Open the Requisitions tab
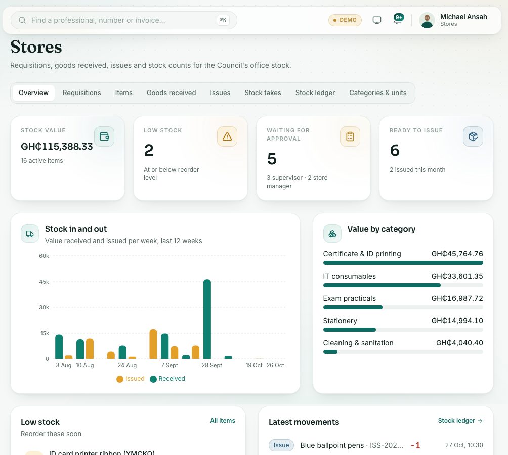 [x=81, y=93]
